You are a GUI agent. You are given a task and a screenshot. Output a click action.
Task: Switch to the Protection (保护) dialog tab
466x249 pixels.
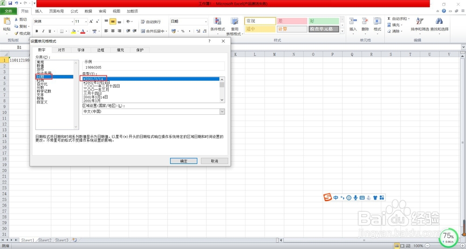[140, 50]
